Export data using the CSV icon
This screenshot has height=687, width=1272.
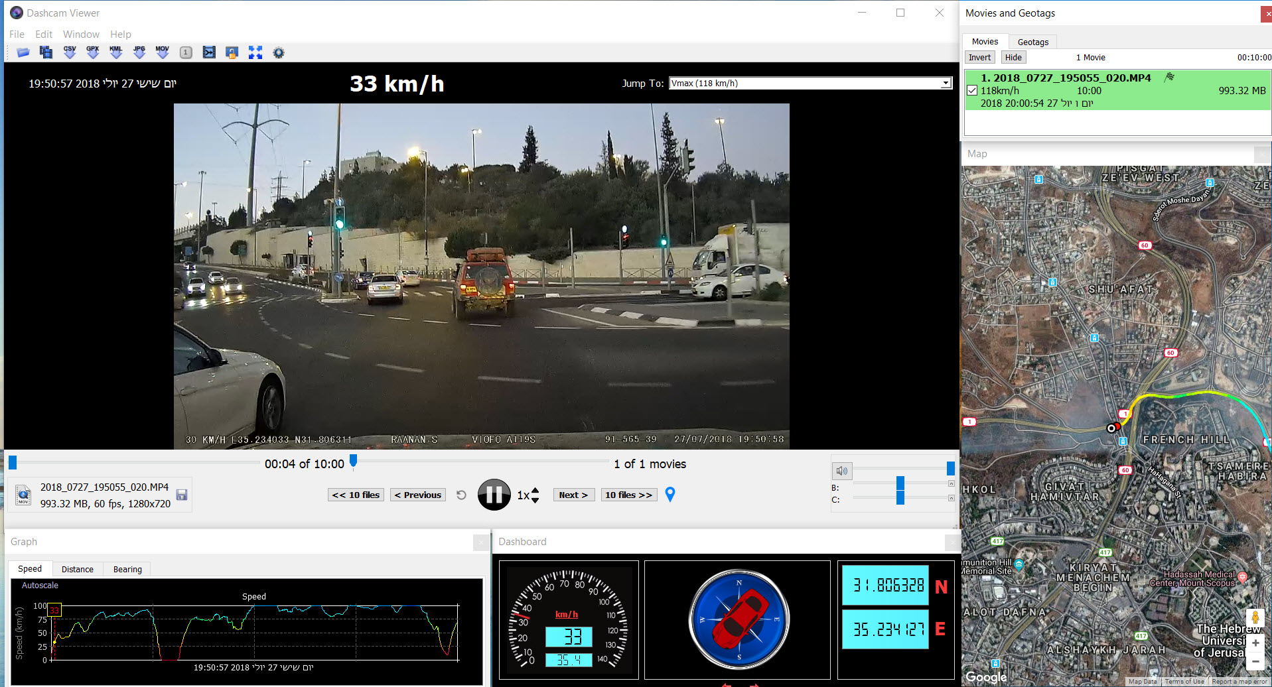[70, 52]
